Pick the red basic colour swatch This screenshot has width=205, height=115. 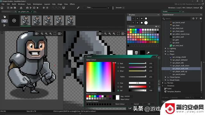[87, 96]
